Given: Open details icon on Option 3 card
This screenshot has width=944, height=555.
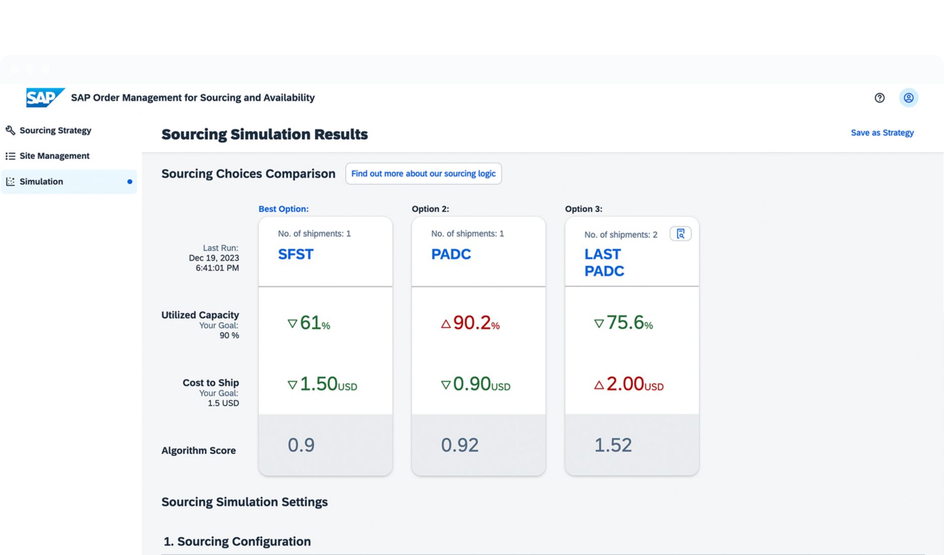Looking at the screenshot, I should (680, 234).
